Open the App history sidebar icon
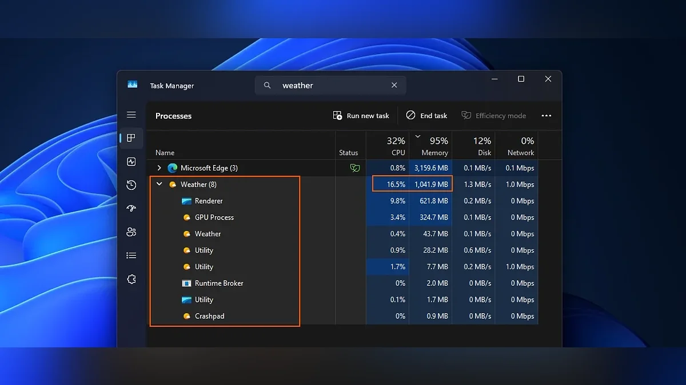 (131, 185)
